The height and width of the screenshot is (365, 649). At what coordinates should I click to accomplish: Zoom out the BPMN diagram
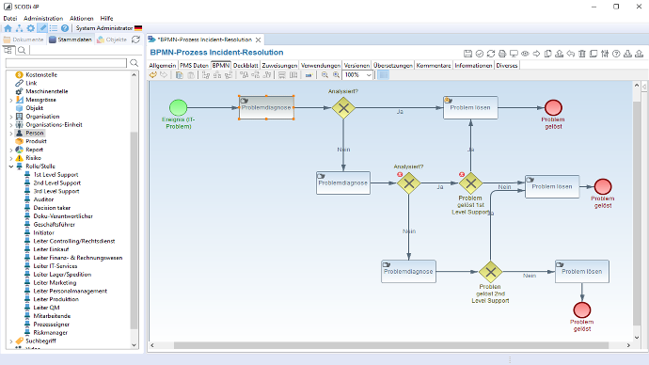324,75
